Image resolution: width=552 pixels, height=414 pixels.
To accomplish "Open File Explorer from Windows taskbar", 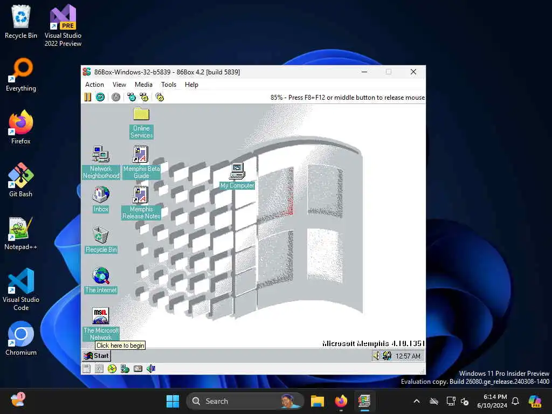I will pos(317,401).
